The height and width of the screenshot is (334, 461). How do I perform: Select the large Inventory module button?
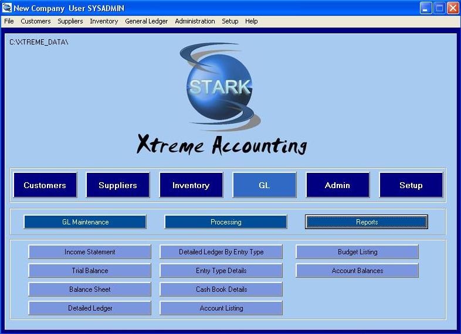pyautogui.click(x=191, y=185)
